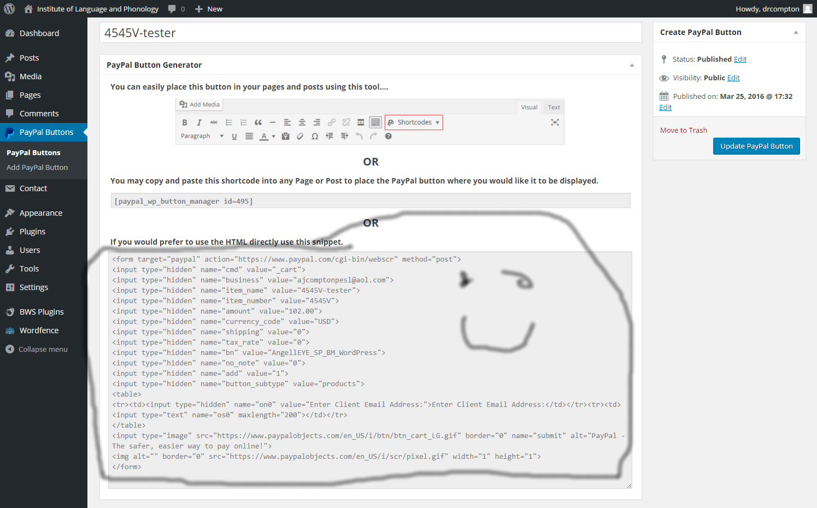Click the calendar icon by Published on
817x508 pixels.
[664, 96]
